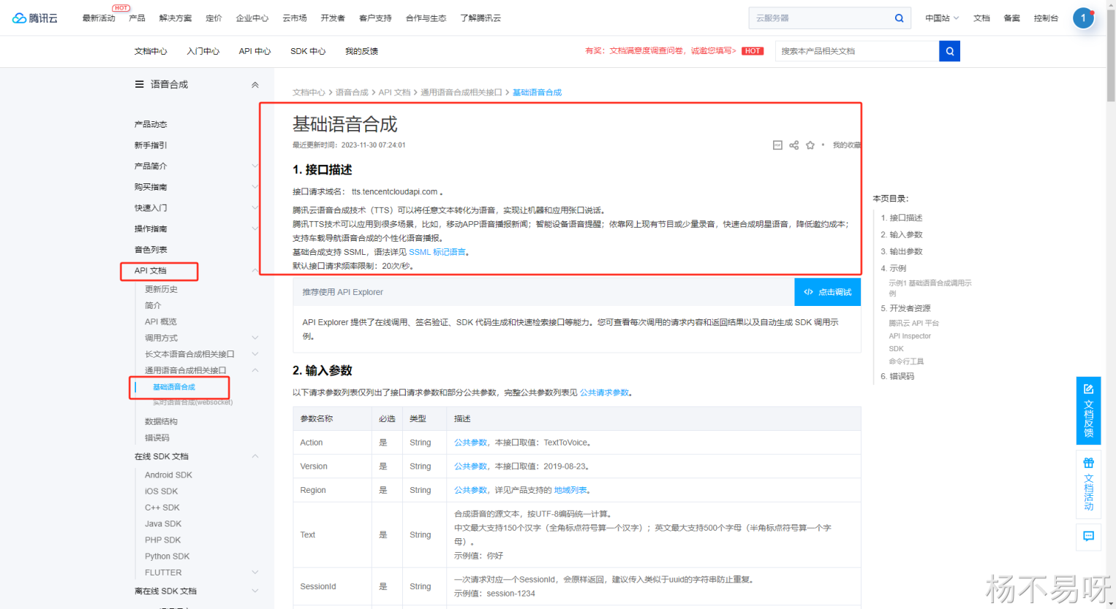Click the 语音合成 breadcrumb link

click(352, 93)
